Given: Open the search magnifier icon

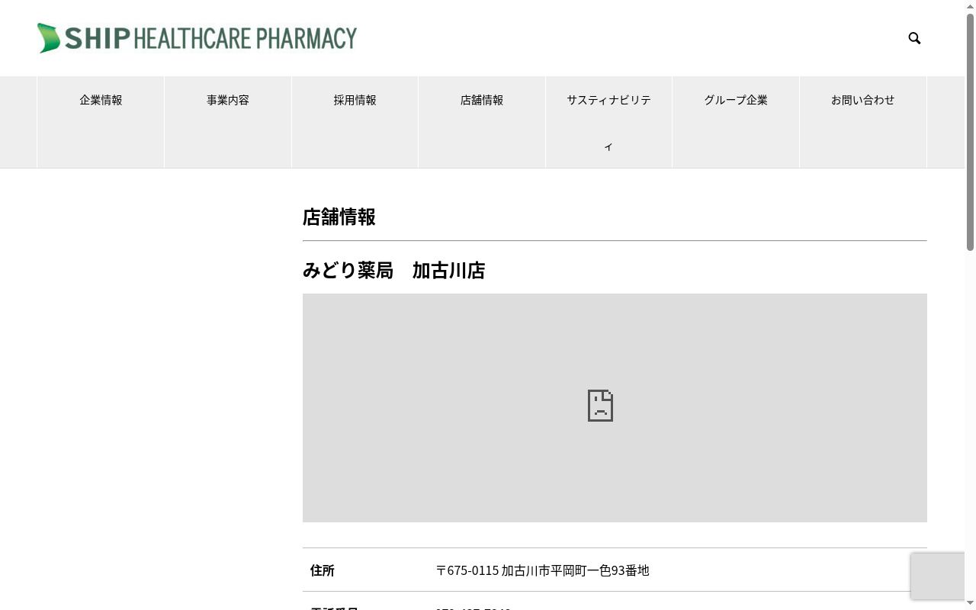Looking at the screenshot, I should pos(914,38).
